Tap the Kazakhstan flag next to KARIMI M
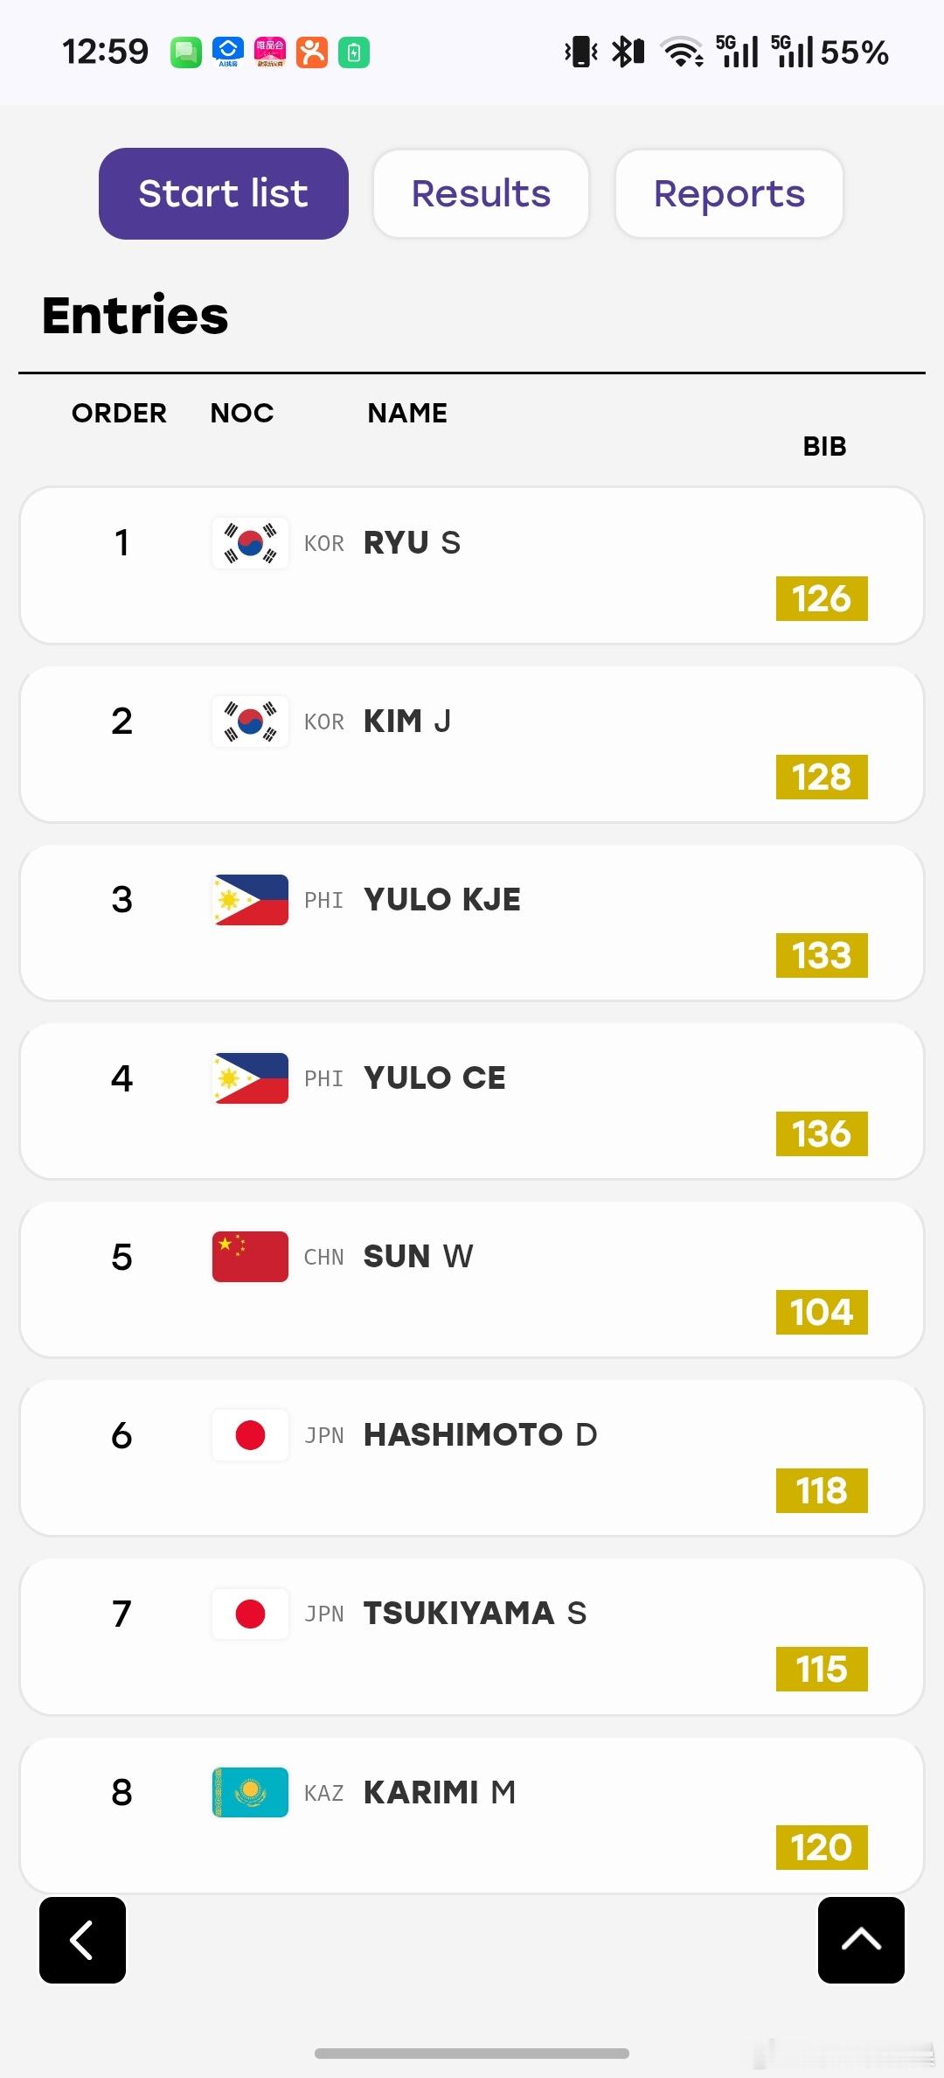Image resolution: width=944 pixels, height=2078 pixels. tap(250, 1792)
